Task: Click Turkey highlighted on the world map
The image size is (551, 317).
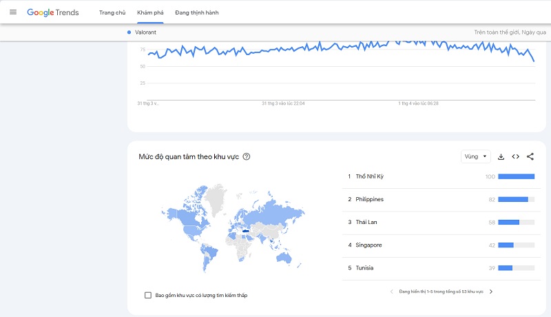Action: pyautogui.click(x=246, y=231)
